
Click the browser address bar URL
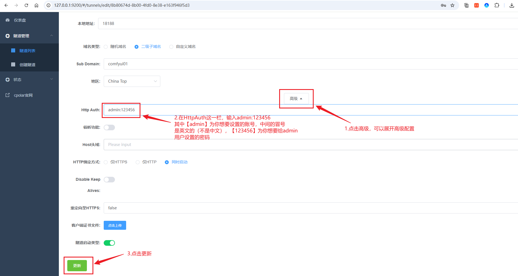[x=122, y=5]
